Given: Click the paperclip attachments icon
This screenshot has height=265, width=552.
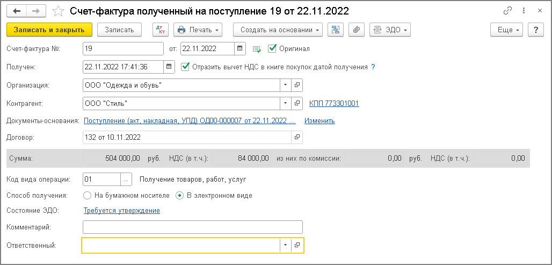Looking at the screenshot, I should [x=356, y=30].
